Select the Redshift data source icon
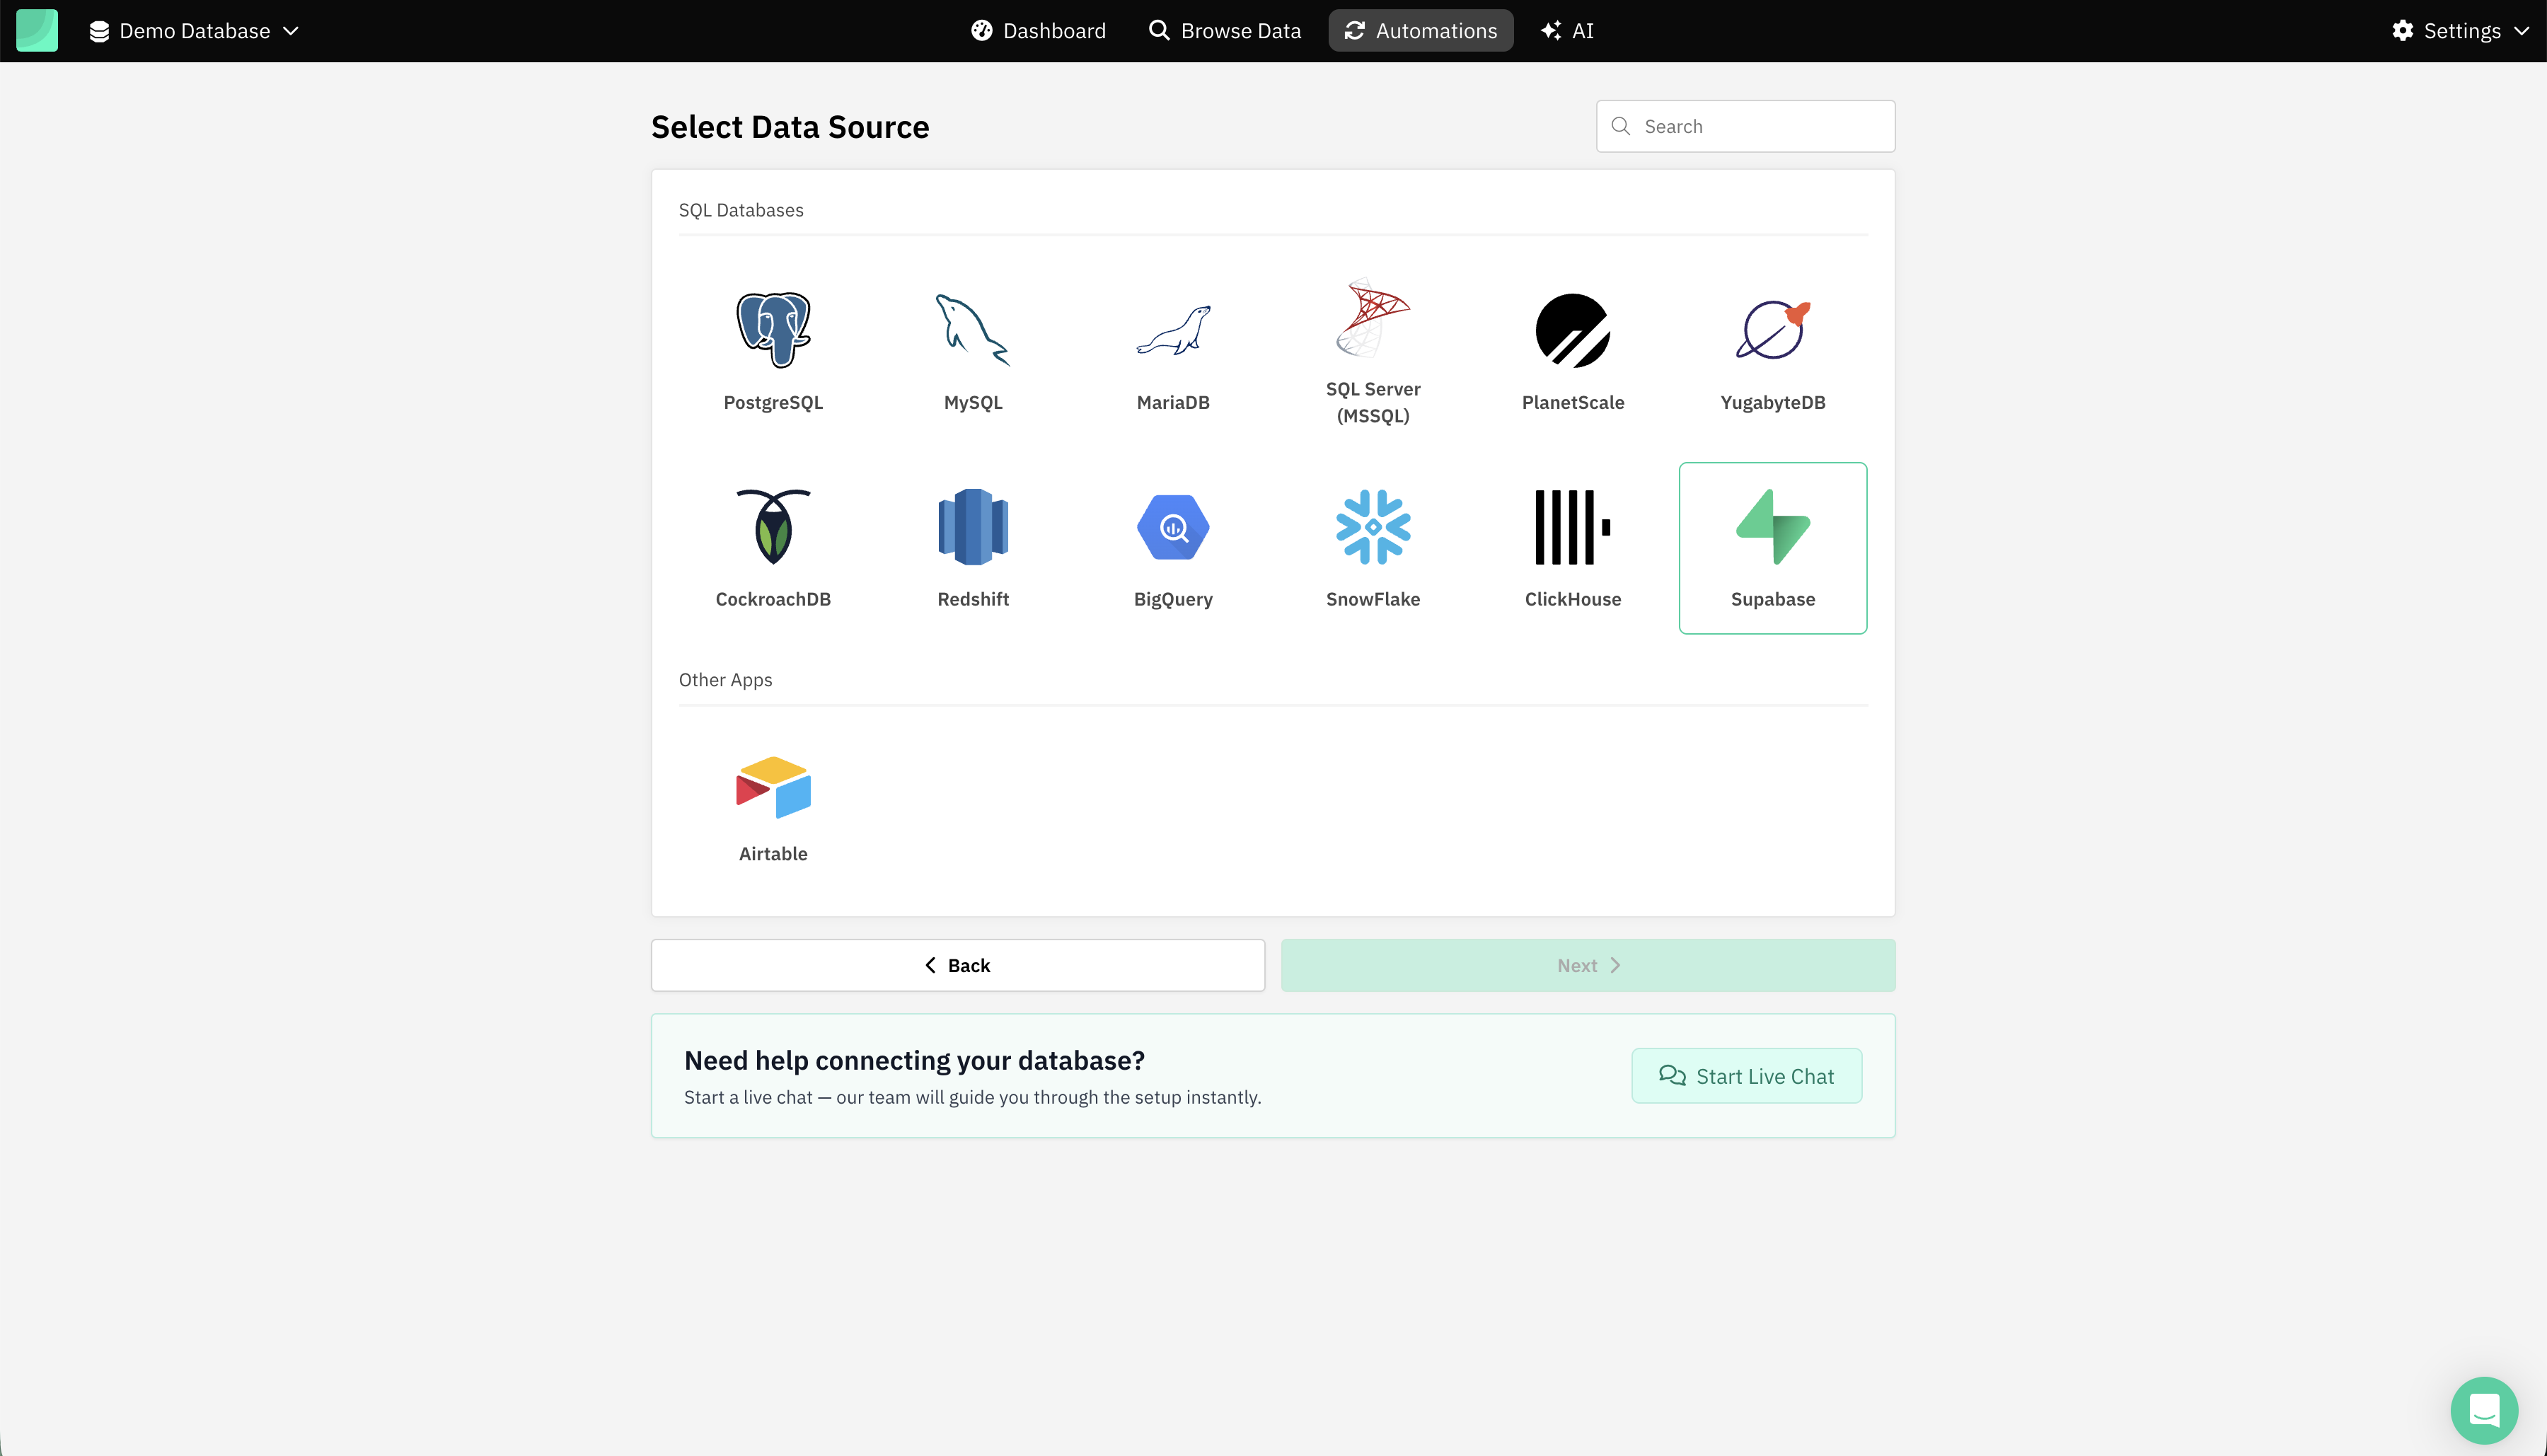Screen dimensions: 2547x1456 [x=972, y=528]
